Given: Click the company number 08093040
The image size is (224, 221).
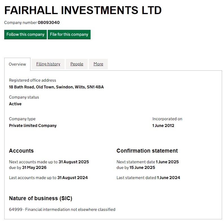Looking at the screenshot, I should (49, 23).
